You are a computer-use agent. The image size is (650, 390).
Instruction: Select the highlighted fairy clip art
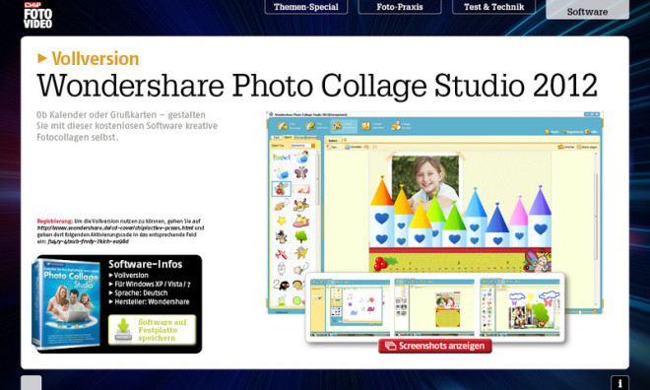[x=281, y=188]
